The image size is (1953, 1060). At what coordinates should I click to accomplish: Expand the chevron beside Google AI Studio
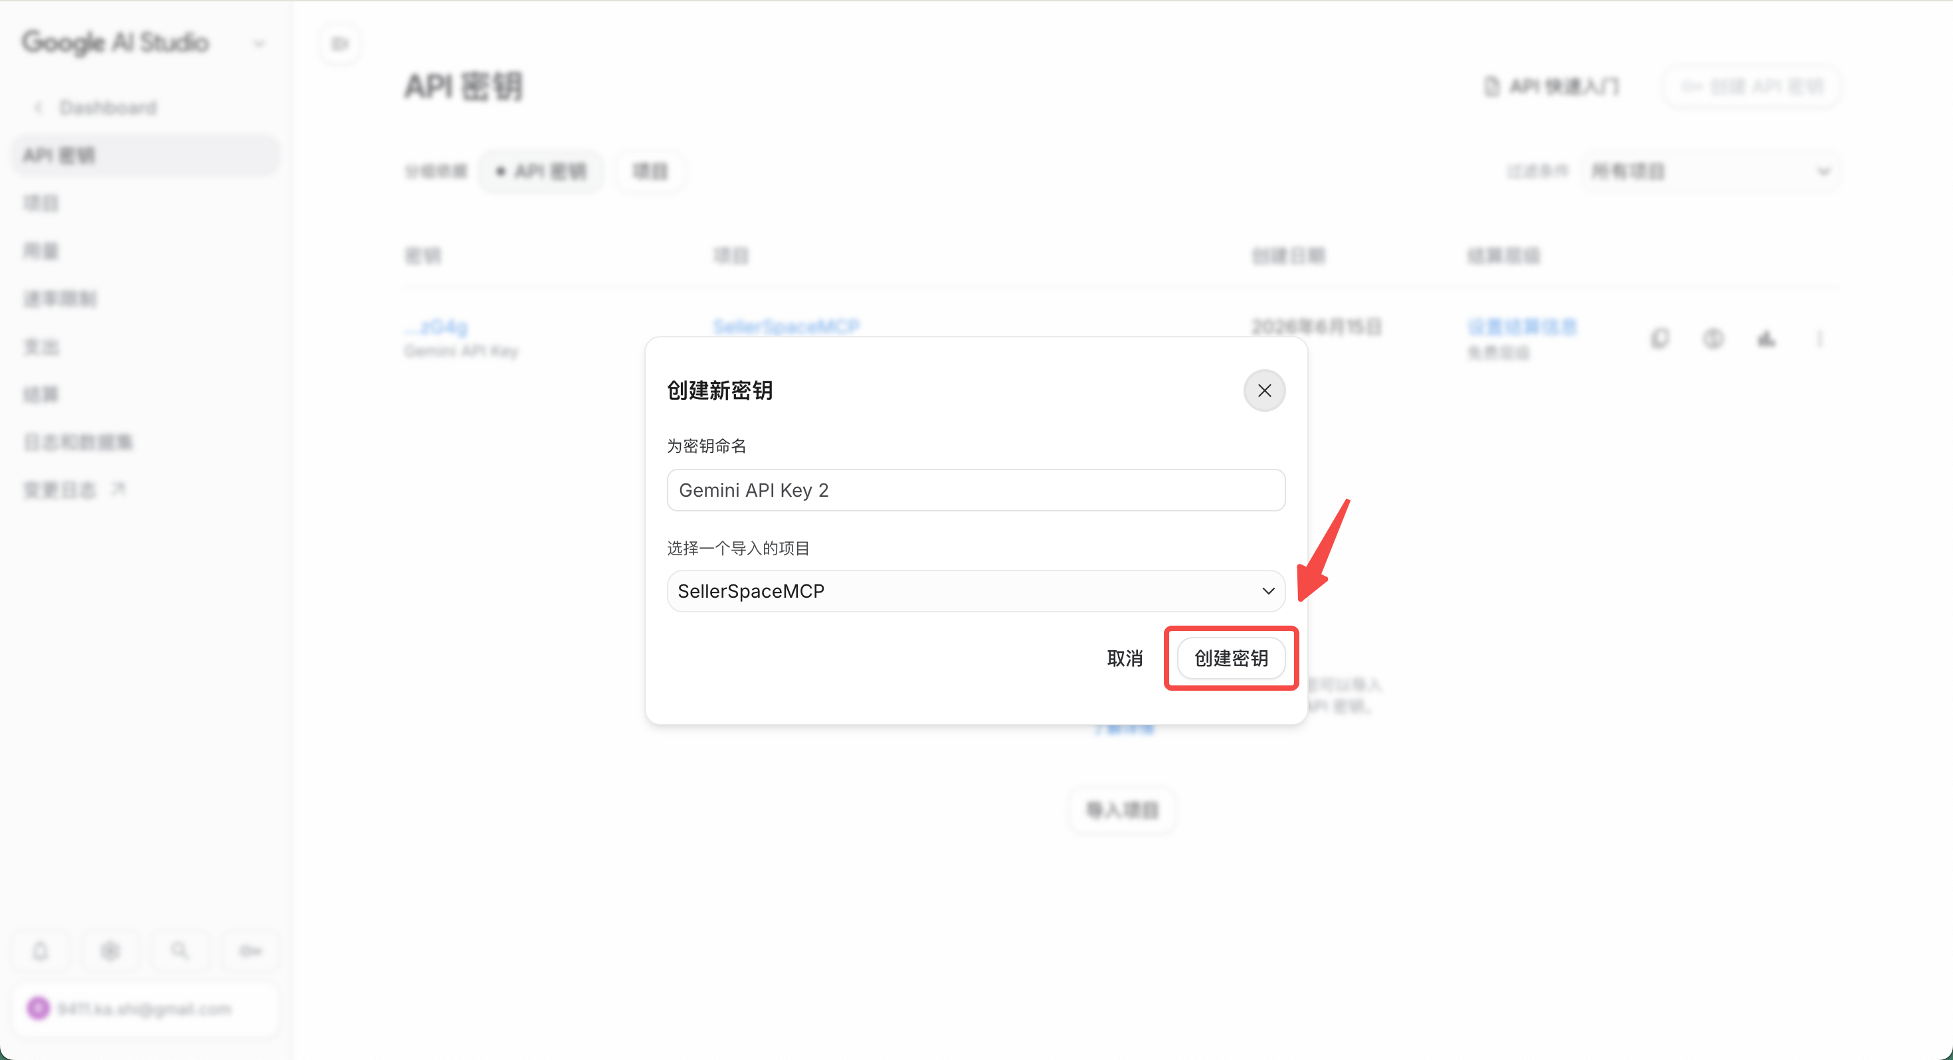(259, 43)
